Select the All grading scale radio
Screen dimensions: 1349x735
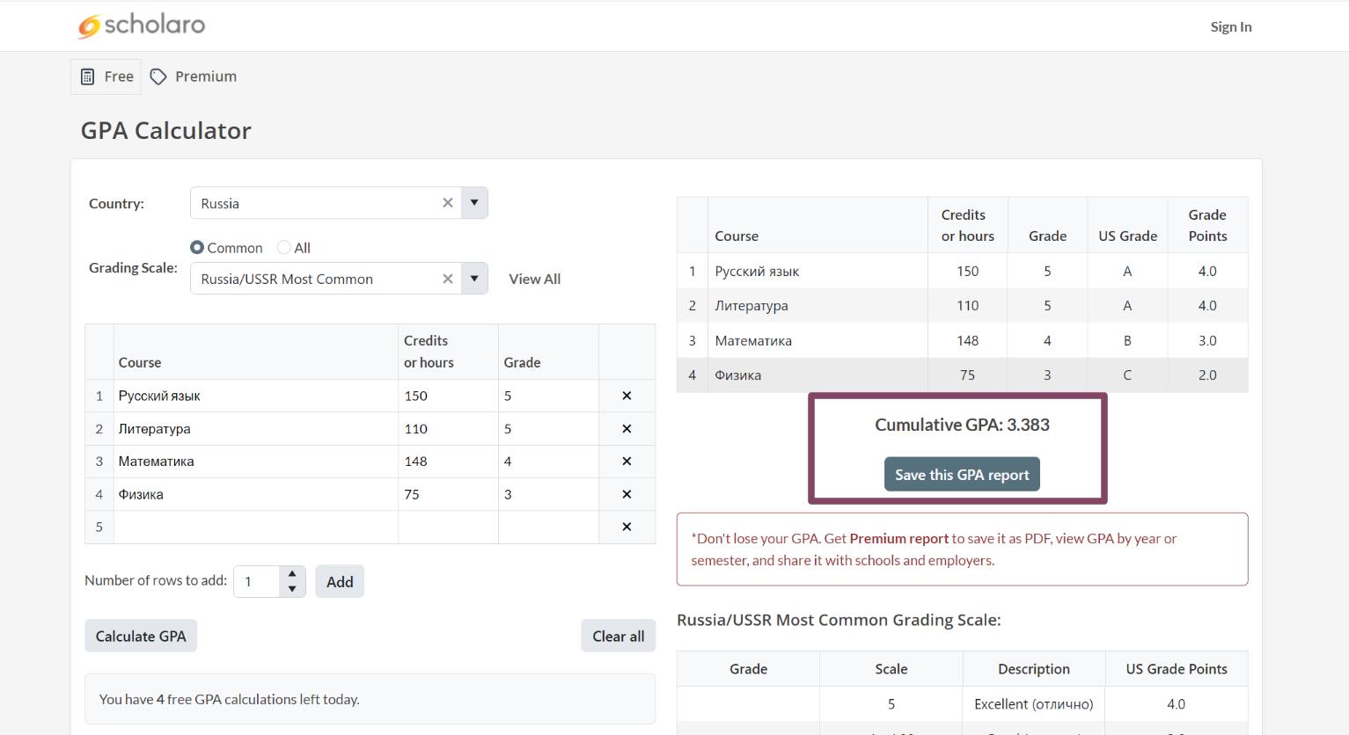coord(283,248)
